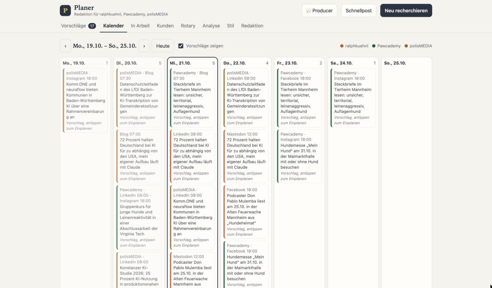
Task: Open Thursday's Hundemesse Pawcademy Facebook card
Action: [245, 265]
